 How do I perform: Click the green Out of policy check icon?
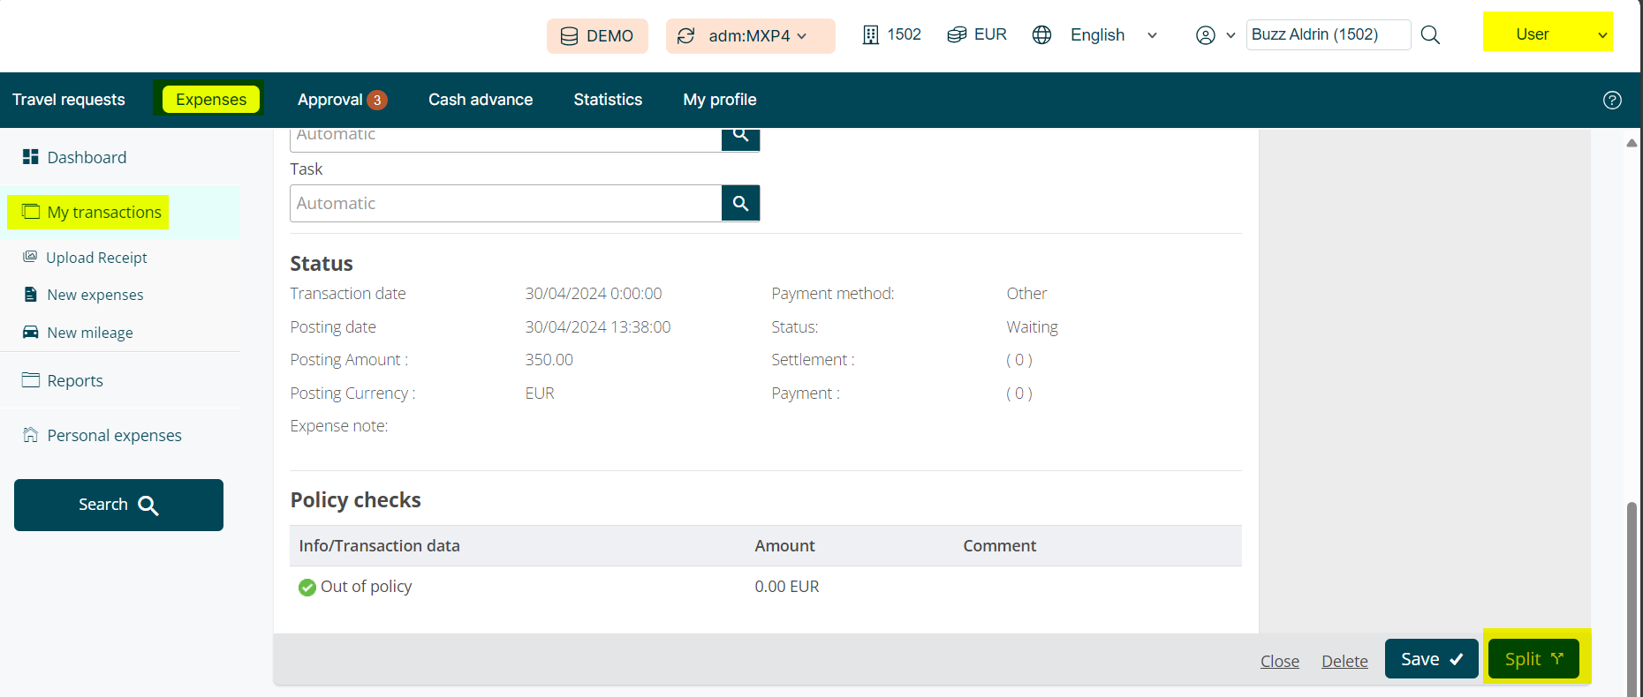(x=307, y=588)
